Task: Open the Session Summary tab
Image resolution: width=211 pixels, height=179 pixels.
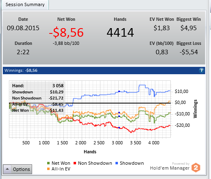Action: [25, 5]
